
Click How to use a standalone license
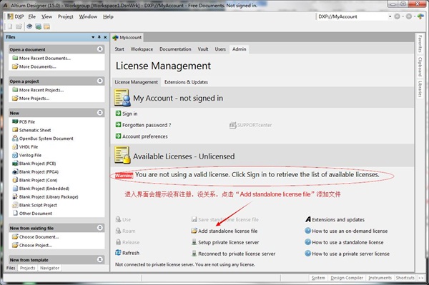point(347,242)
